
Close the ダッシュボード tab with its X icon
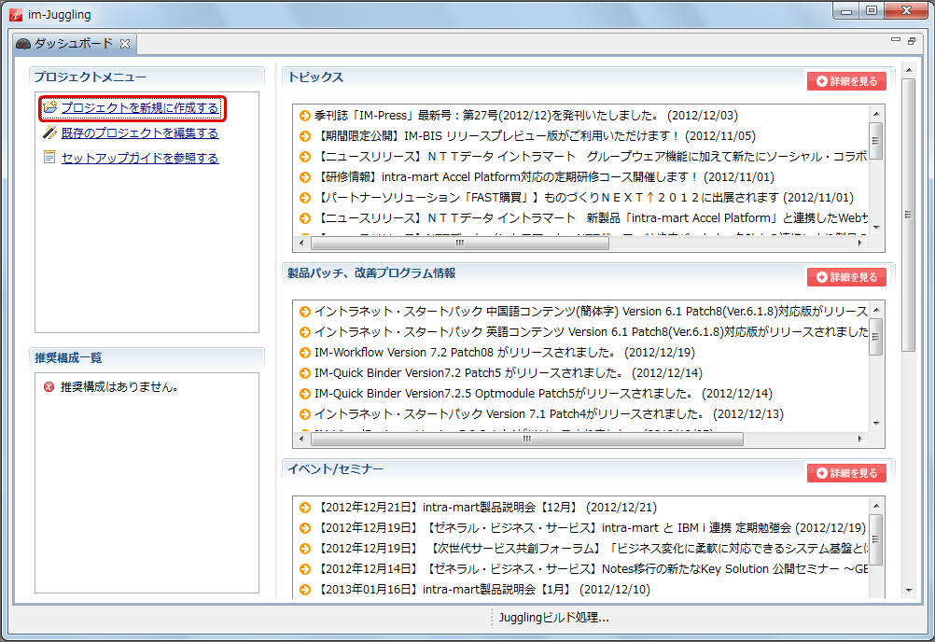point(125,44)
